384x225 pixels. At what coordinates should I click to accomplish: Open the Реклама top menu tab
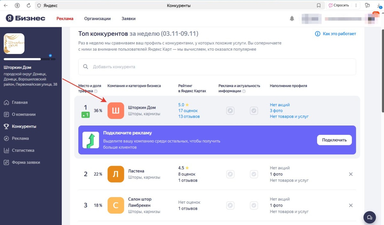click(x=65, y=19)
